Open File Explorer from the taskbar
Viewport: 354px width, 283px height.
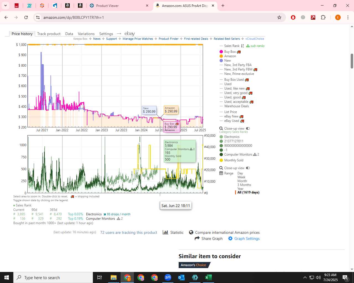coord(114,277)
